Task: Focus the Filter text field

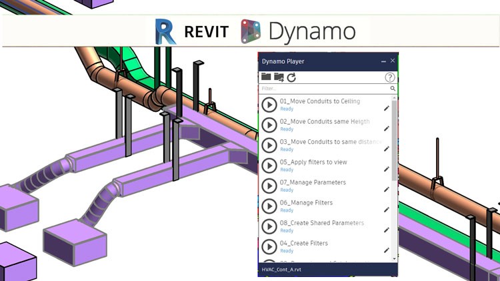Action: tap(325, 89)
